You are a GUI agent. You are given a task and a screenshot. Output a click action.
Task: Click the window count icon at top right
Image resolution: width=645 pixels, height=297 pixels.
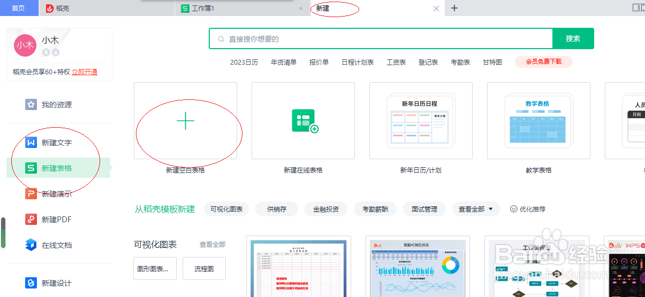(638, 7)
